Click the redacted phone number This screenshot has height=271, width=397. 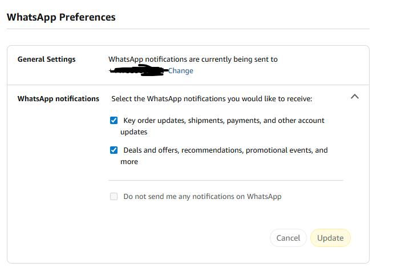click(x=137, y=71)
